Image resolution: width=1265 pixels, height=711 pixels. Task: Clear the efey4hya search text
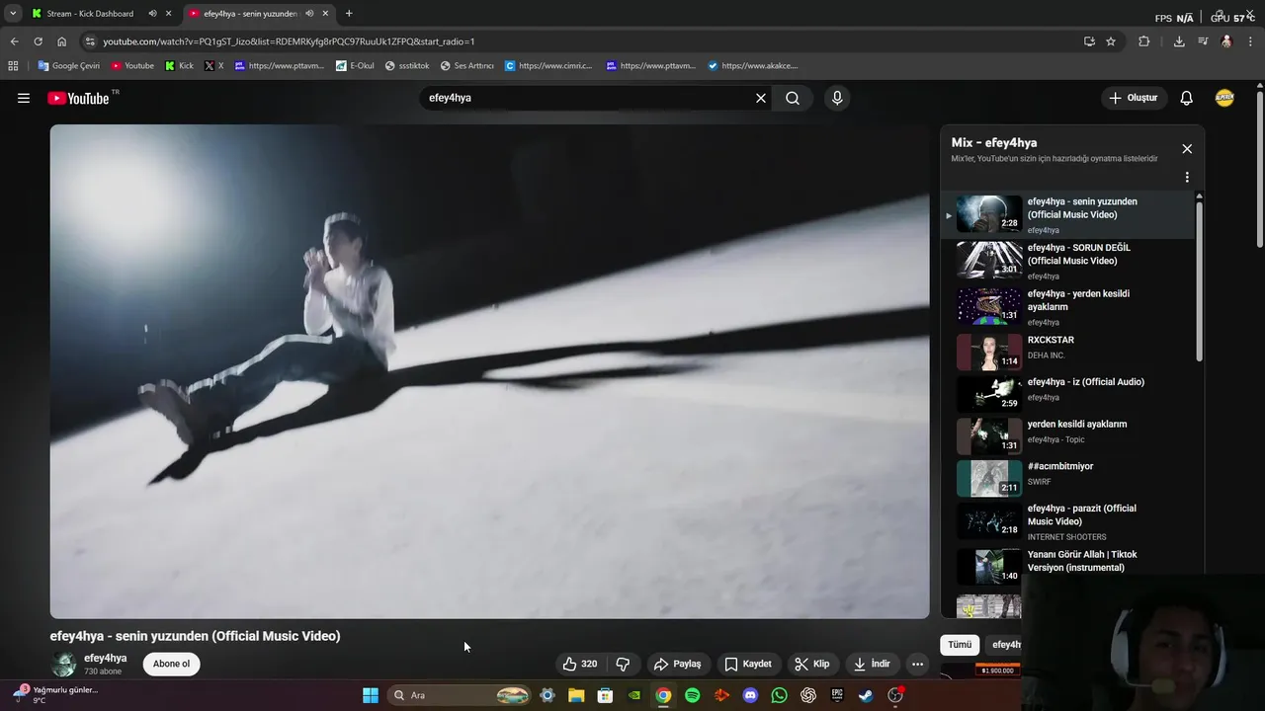(761, 98)
